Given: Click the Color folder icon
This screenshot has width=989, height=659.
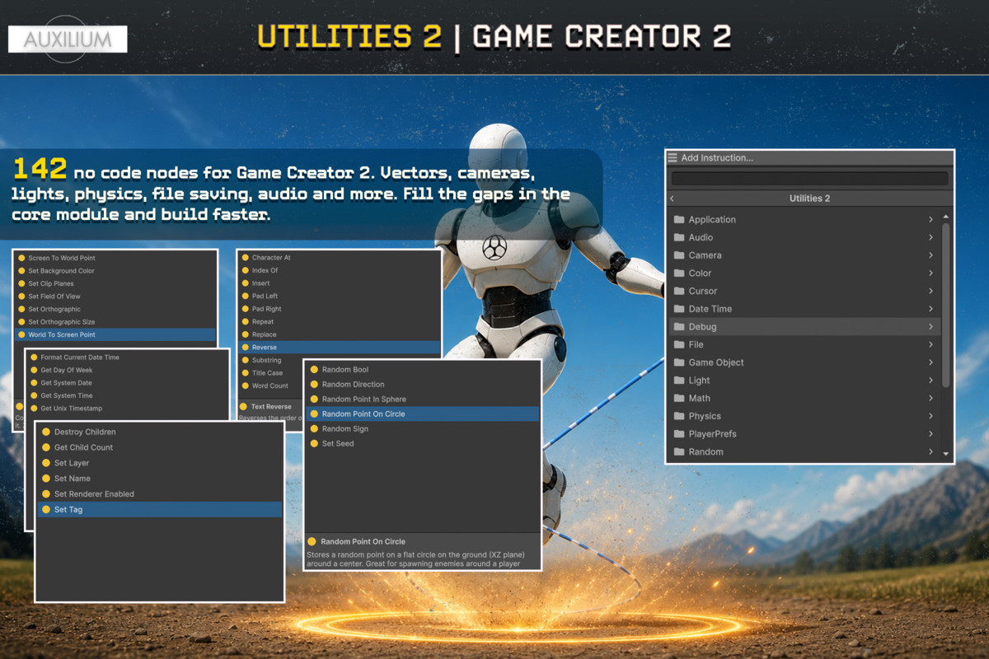Looking at the screenshot, I should click(x=679, y=273).
